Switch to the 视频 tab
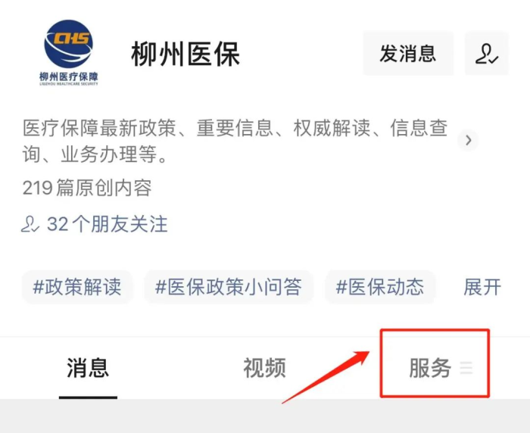This screenshot has width=530, height=433. (x=265, y=368)
